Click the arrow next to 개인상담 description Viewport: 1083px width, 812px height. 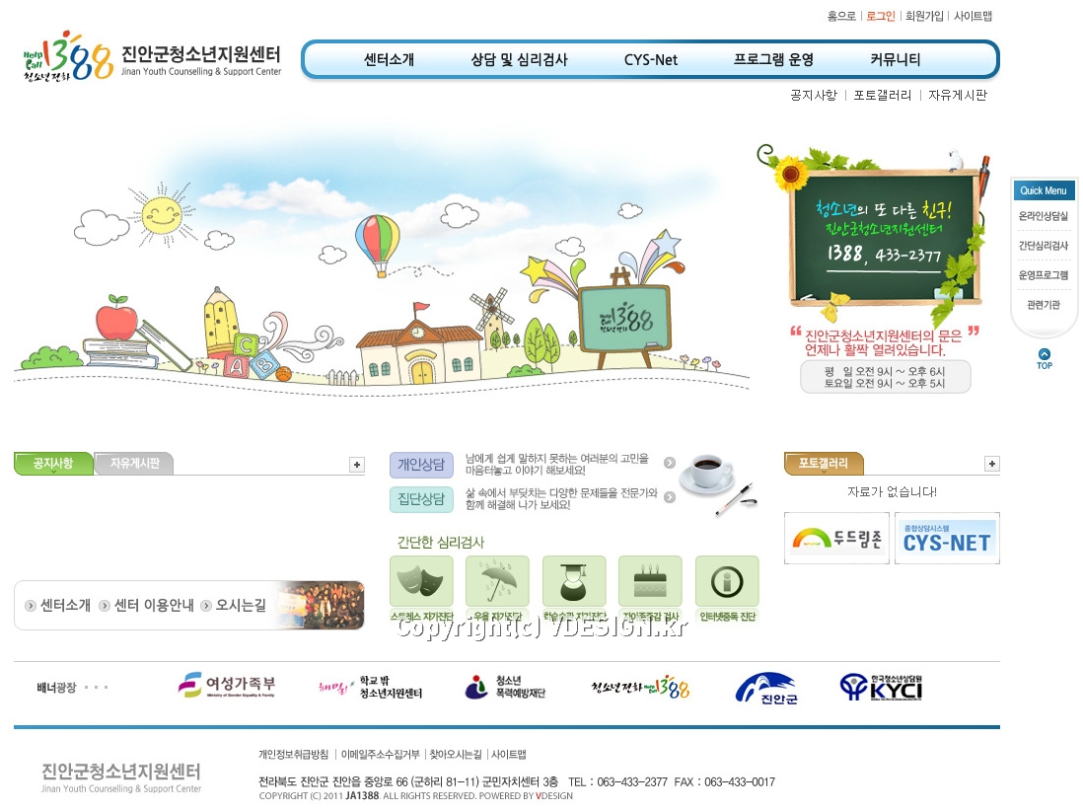[x=670, y=463]
